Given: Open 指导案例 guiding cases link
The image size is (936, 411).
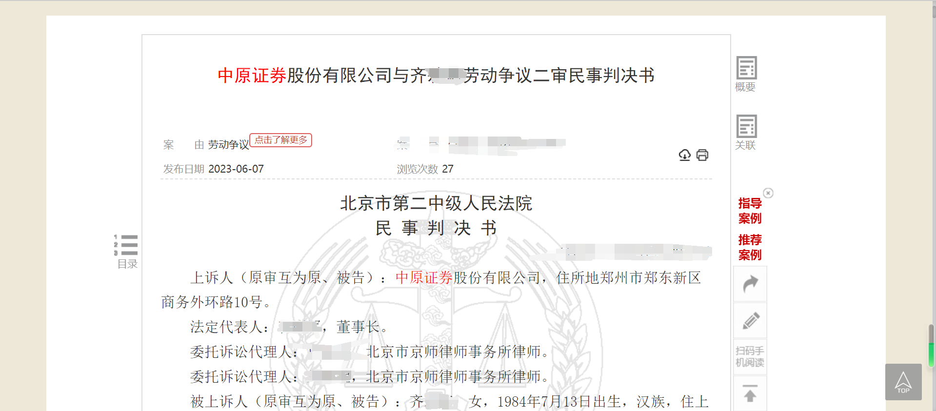Looking at the screenshot, I should [x=750, y=211].
